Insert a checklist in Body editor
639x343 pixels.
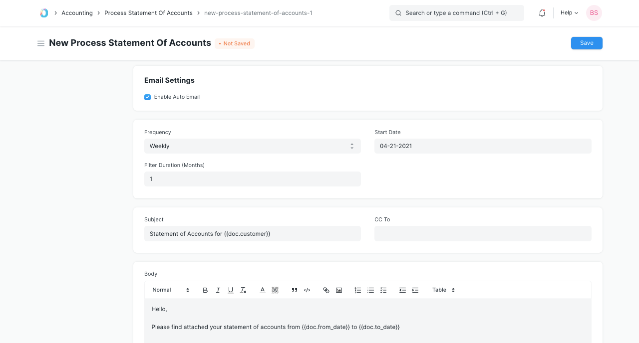383,290
